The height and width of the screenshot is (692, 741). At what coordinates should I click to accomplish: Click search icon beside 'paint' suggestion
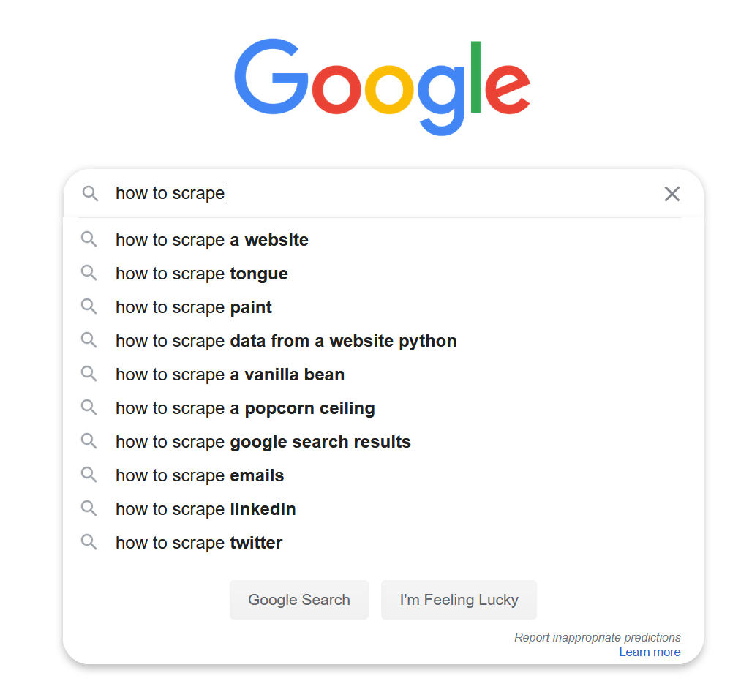coord(89,307)
